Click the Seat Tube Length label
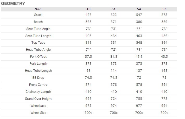 (x=38, y=36)
